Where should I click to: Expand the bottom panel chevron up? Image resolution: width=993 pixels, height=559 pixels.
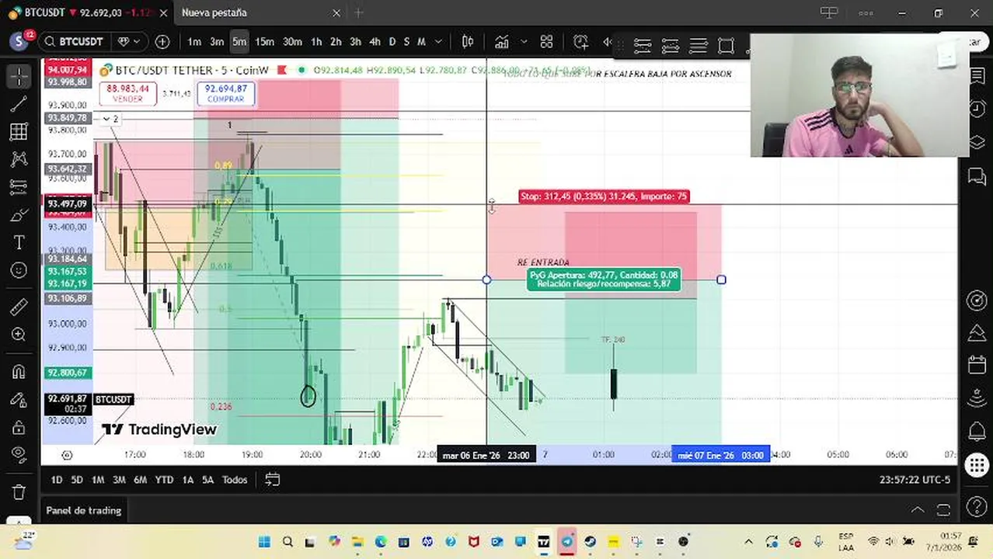918,510
